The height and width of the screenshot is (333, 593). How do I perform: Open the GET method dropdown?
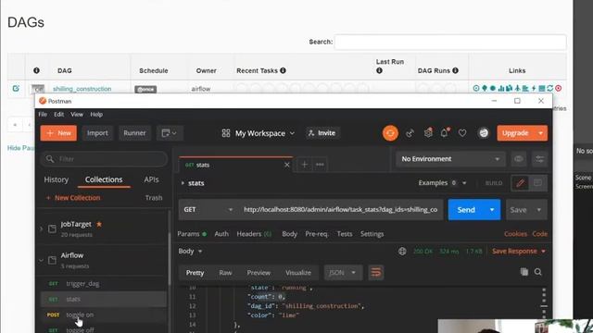(208, 210)
